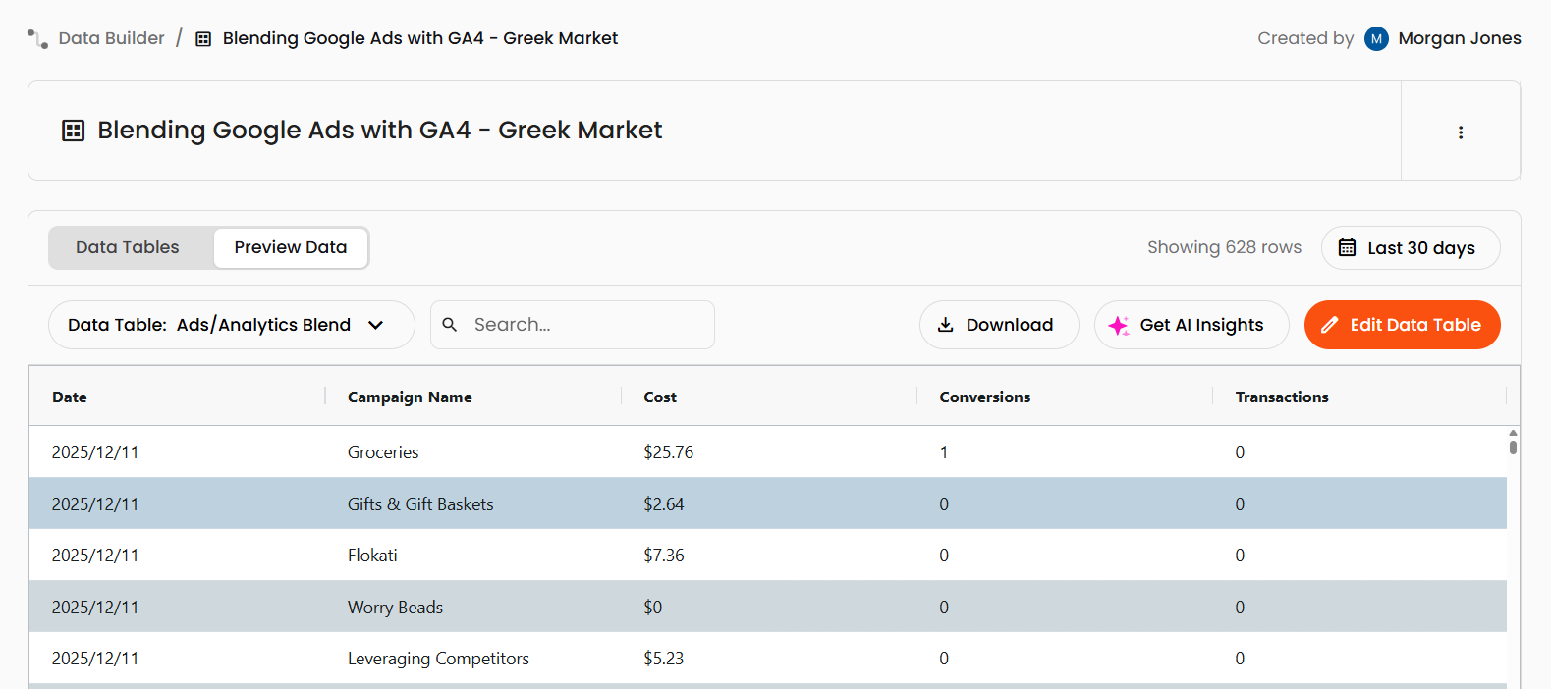Click Get AI Insights button
Screen dimensions: 1551x689
1191,325
